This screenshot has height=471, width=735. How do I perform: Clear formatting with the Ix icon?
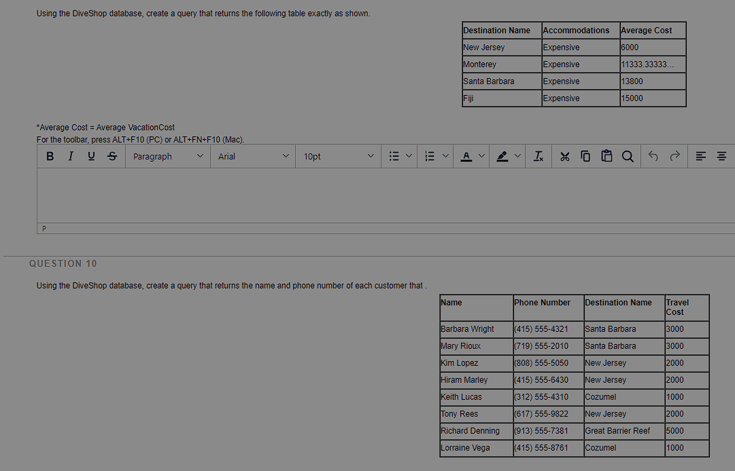pyautogui.click(x=538, y=156)
